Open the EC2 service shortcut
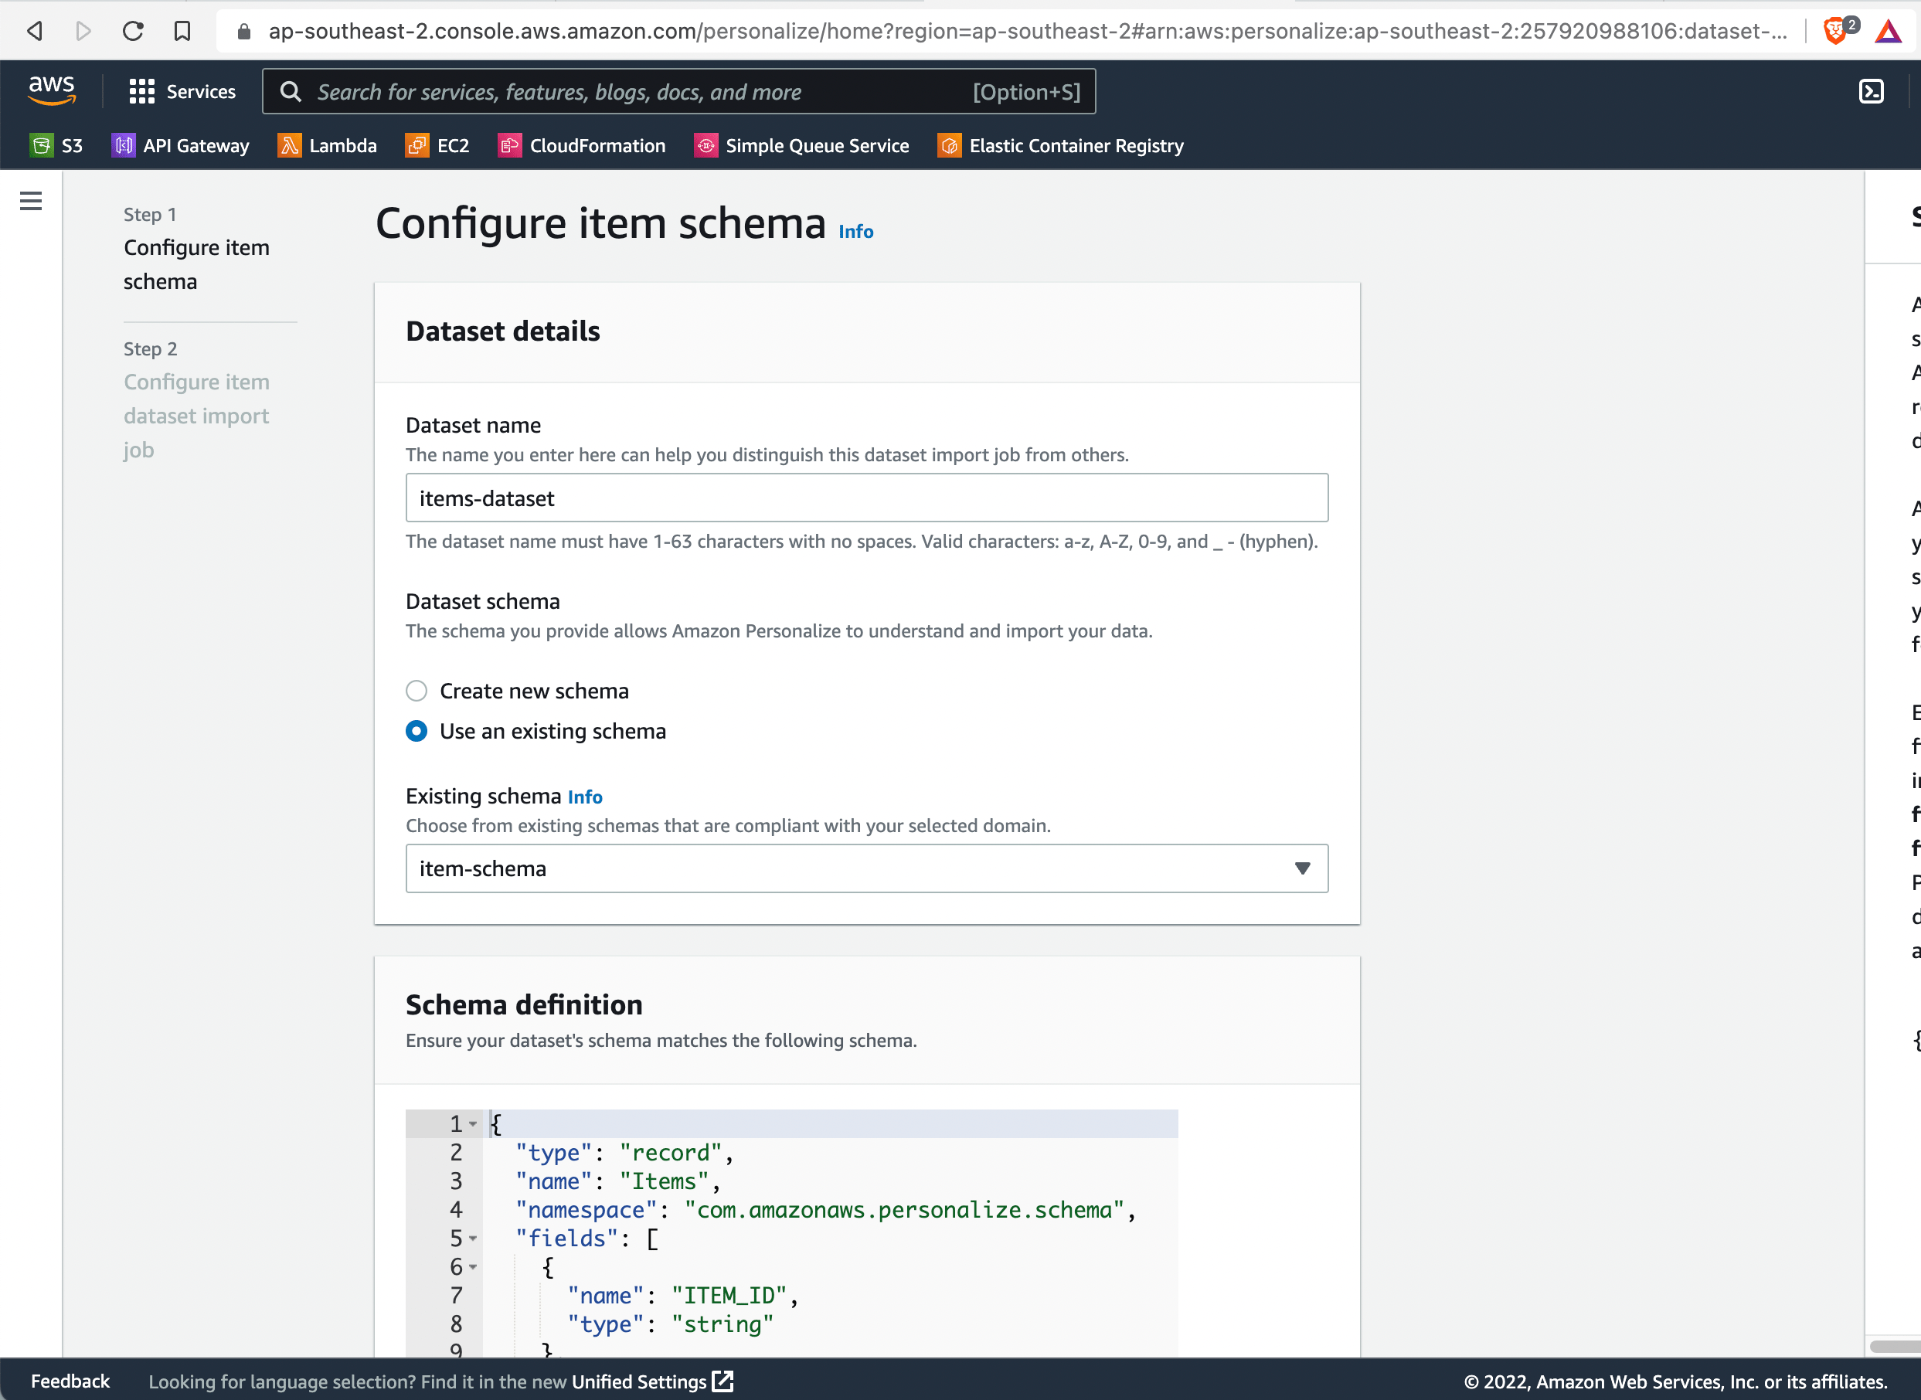 [x=437, y=145]
